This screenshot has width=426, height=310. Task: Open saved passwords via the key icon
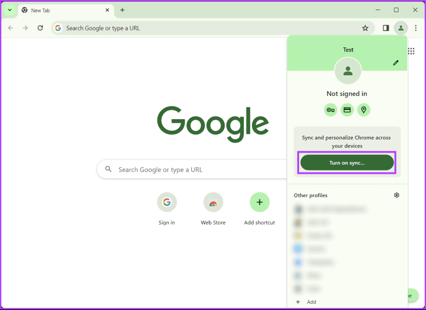pos(331,110)
